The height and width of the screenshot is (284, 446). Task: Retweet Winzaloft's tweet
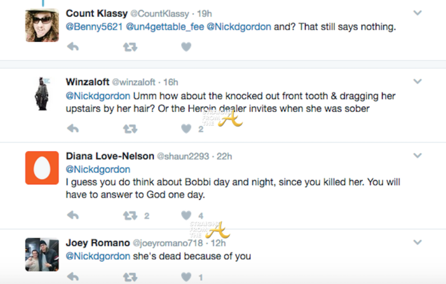click(x=130, y=129)
